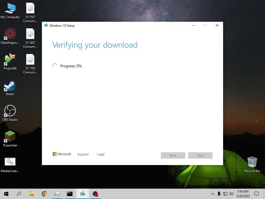Image resolution: width=265 pixels, height=199 pixels.
Task: Switch to Command Prompt on taskbar
Action: (70, 194)
